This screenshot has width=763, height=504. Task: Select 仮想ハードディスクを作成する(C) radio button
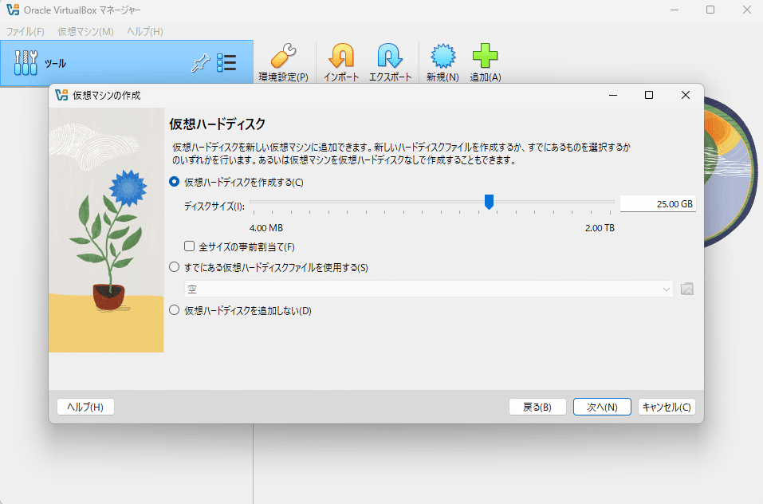[174, 182]
